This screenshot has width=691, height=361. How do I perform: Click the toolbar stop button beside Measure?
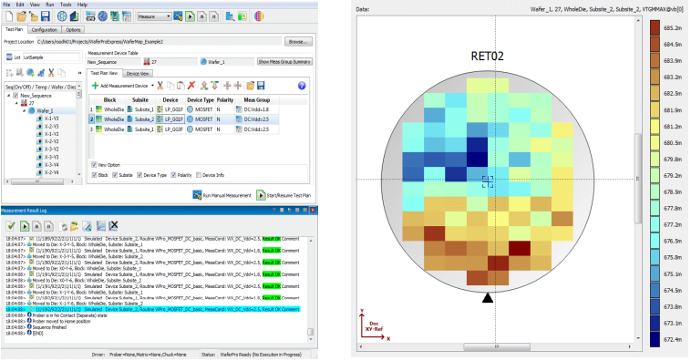[201, 16]
